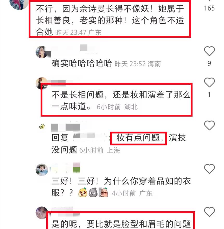Tap the '确实哈哈哈哈哈' reply text
Image resolution: width=224 pixels, height=229 pixels.
(82, 64)
